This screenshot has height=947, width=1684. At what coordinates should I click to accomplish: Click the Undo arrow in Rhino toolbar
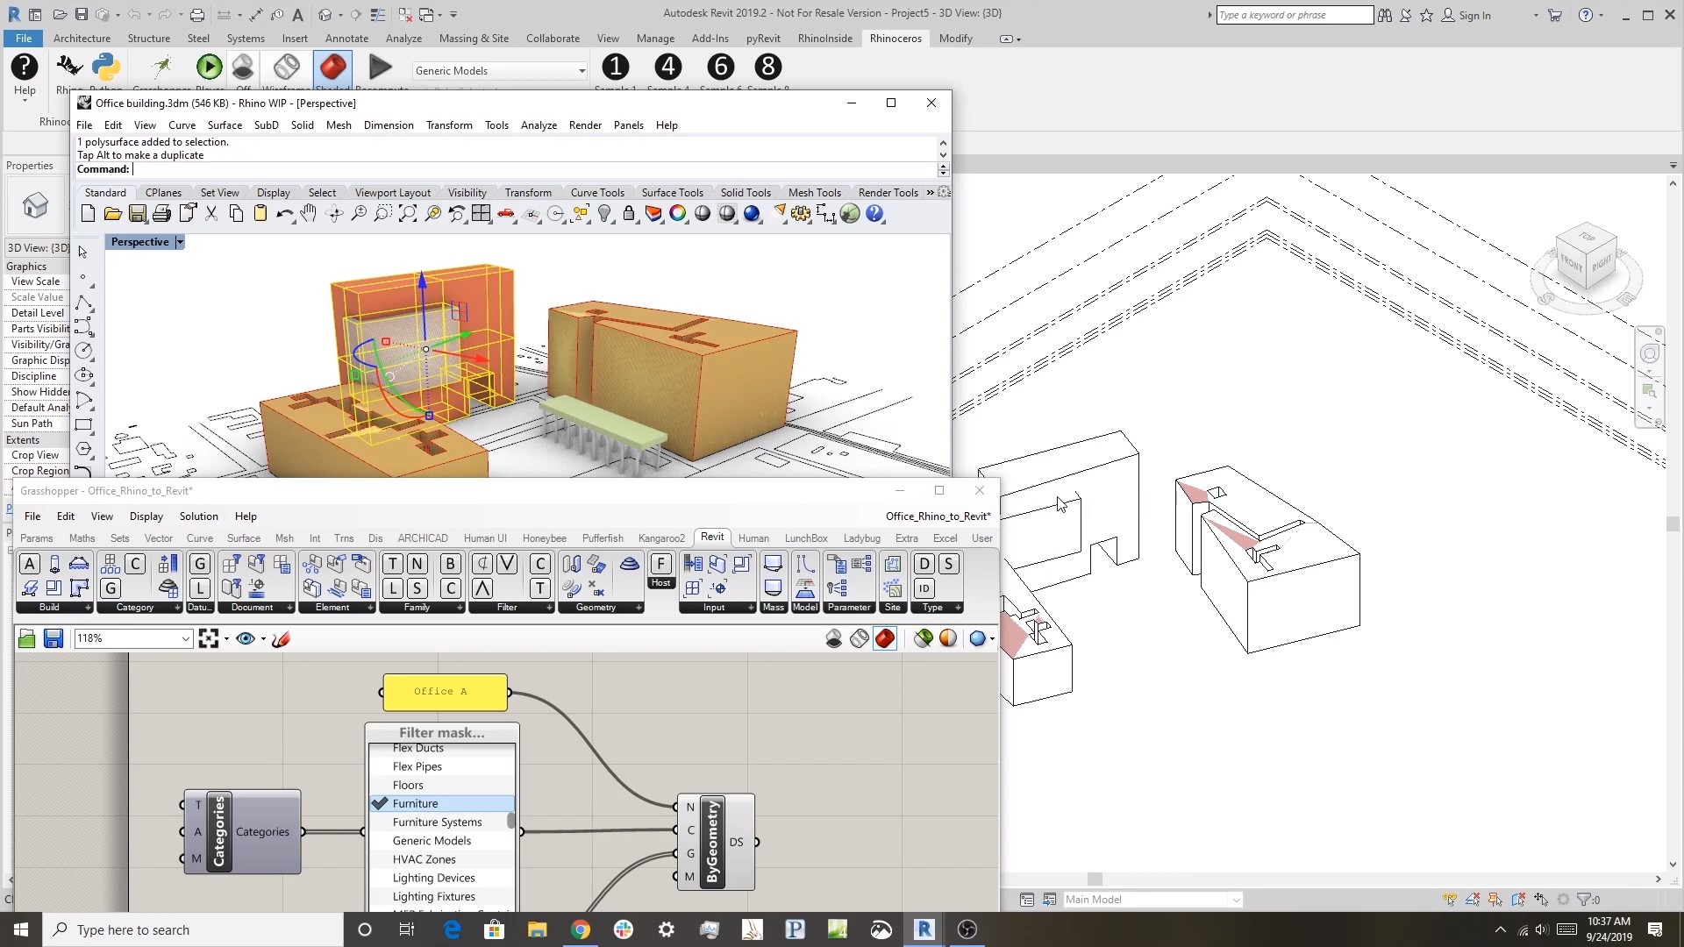[284, 214]
